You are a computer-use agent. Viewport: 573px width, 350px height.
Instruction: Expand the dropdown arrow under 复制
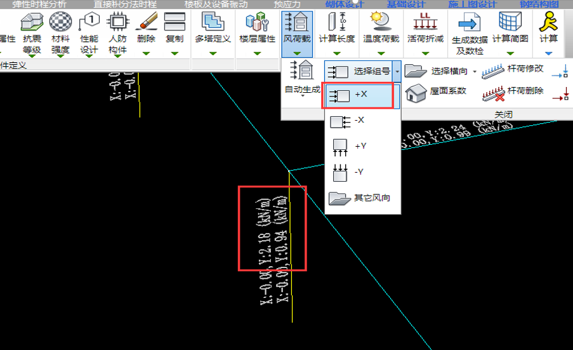(x=175, y=53)
